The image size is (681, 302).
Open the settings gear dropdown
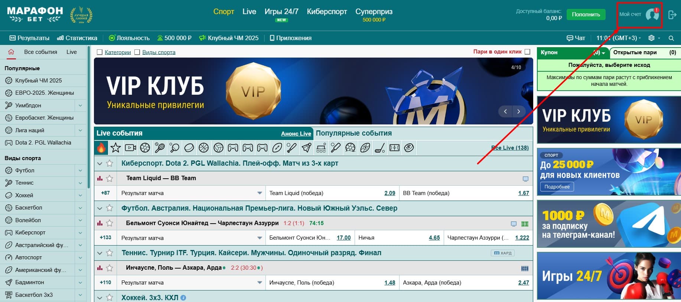654,38
